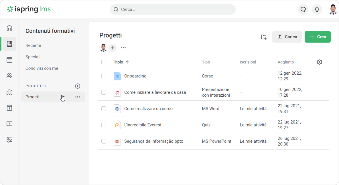
Task: Check the L'incredibile Everest quiz checkbox
Action: (x=104, y=125)
